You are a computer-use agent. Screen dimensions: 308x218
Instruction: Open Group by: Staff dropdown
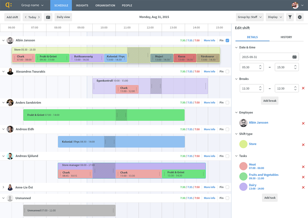[250, 17]
